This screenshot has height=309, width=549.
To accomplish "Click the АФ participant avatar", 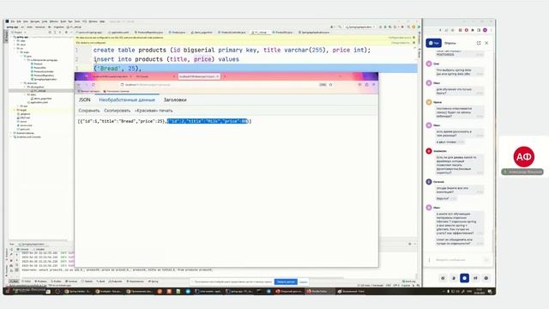I will (524, 156).
